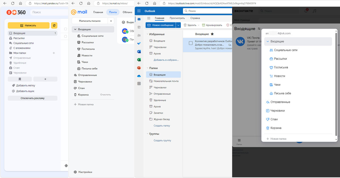The height and width of the screenshot is (178, 340).
Task: Open Социальные сети folder in Mail.ru sidebar
Action: (x=90, y=36)
